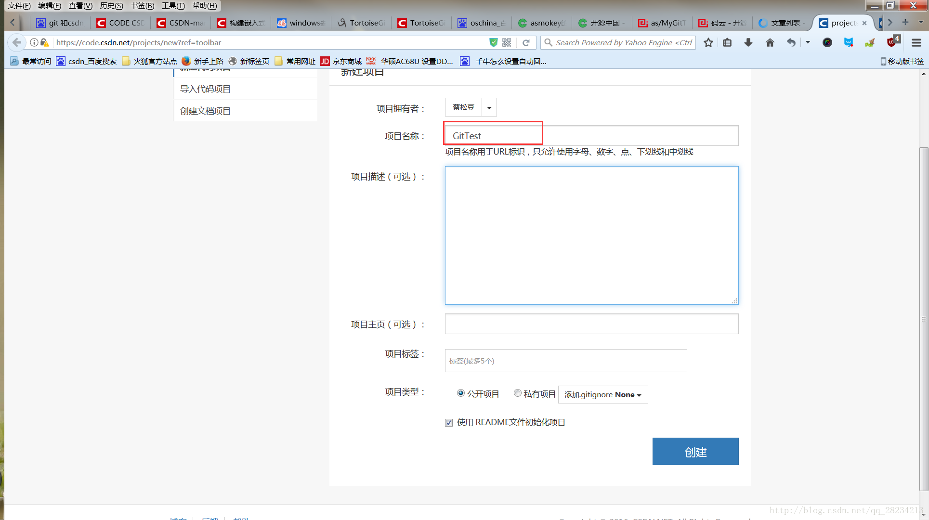Close the projects tab
Image resolution: width=929 pixels, height=520 pixels.
(864, 23)
